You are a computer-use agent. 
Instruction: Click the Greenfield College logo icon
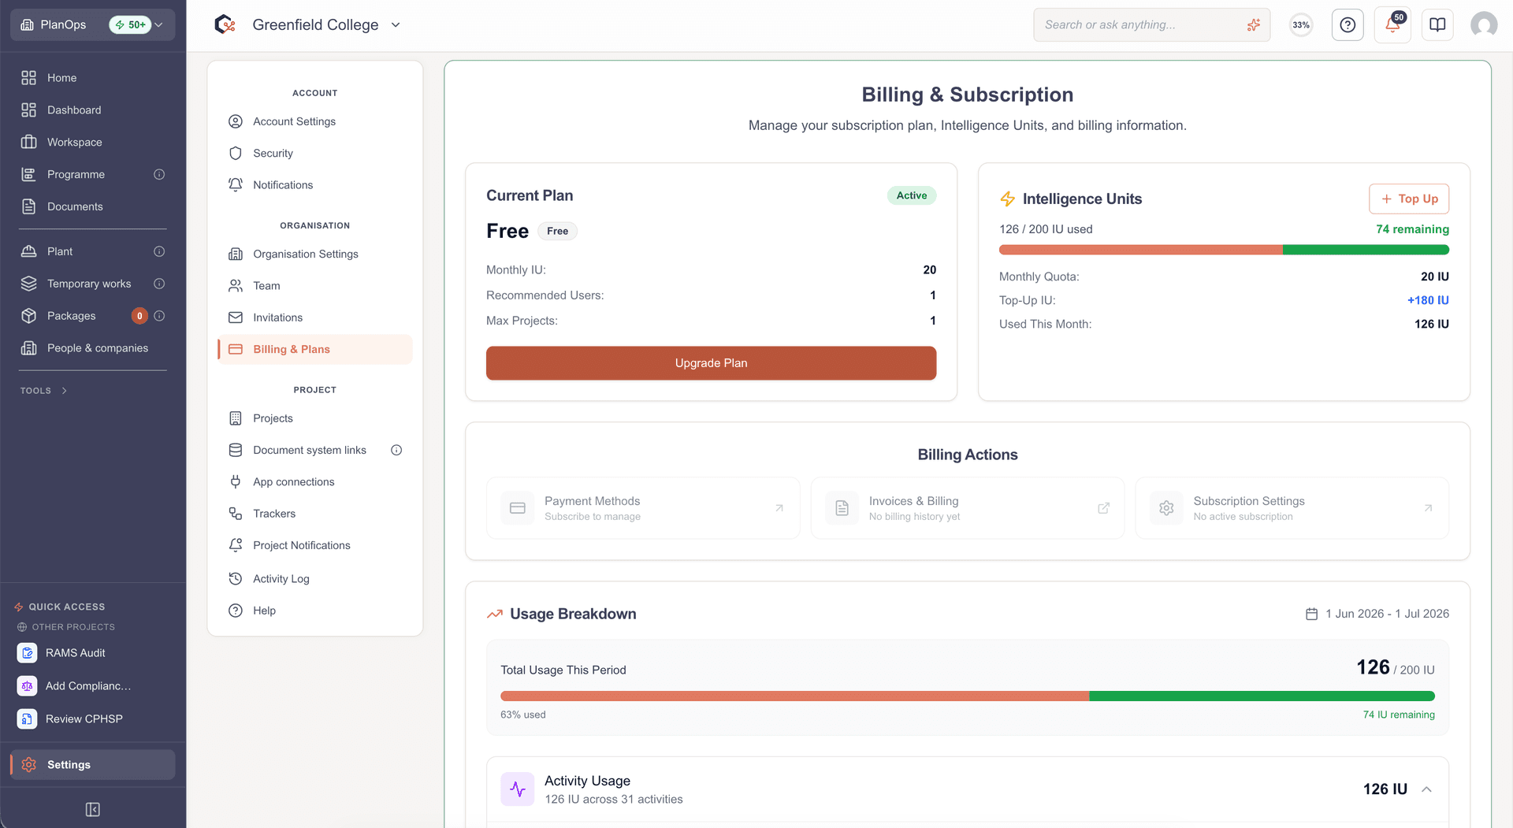pos(225,25)
